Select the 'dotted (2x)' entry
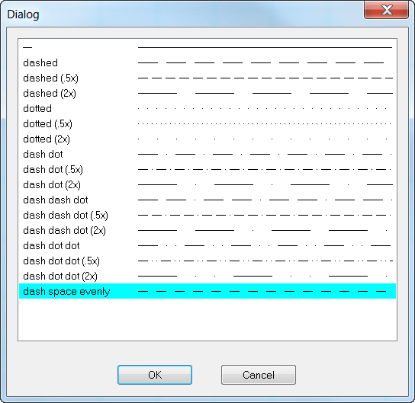 click(207, 139)
